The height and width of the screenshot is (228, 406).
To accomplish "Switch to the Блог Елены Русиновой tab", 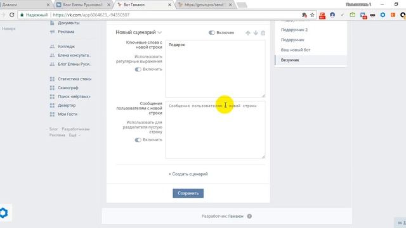I will click(83, 4).
